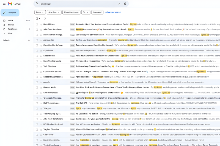Viewport: 220px width, 146px height.
Task: Star the Kobold Press Reminder email
Action: click(x=41, y=24)
